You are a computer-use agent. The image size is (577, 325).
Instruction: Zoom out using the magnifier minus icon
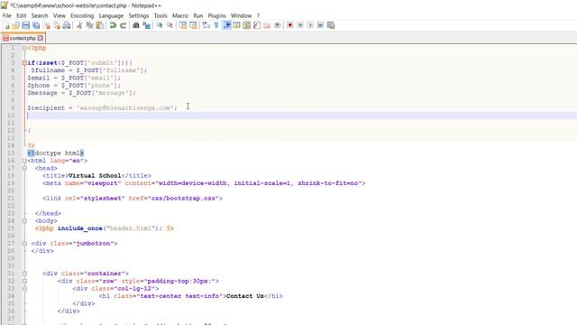tap(169, 25)
